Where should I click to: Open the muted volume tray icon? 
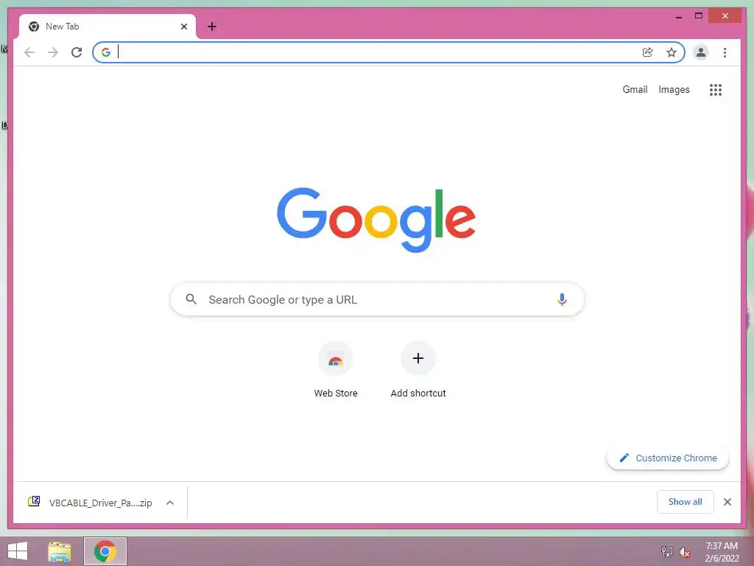click(x=684, y=552)
